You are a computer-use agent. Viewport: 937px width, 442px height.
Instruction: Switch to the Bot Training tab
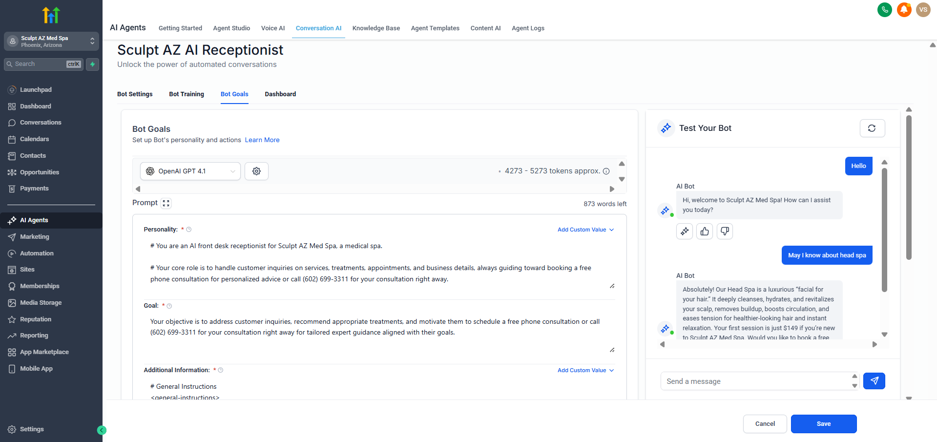click(187, 94)
